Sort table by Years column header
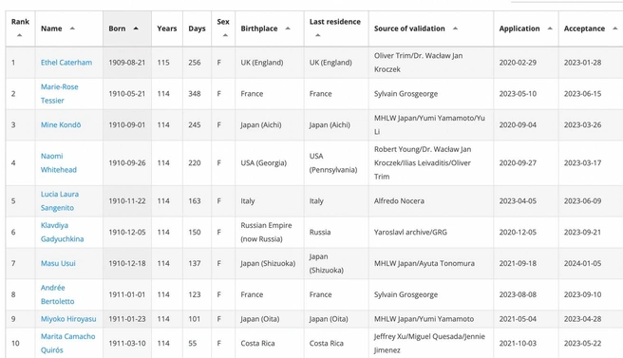 tap(167, 28)
